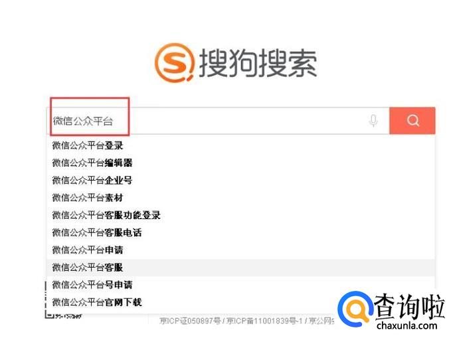Image resolution: width=453 pixels, height=346 pixels.
Task: Select suggestion 微信公众平台官网下载
Action: click(240, 302)
